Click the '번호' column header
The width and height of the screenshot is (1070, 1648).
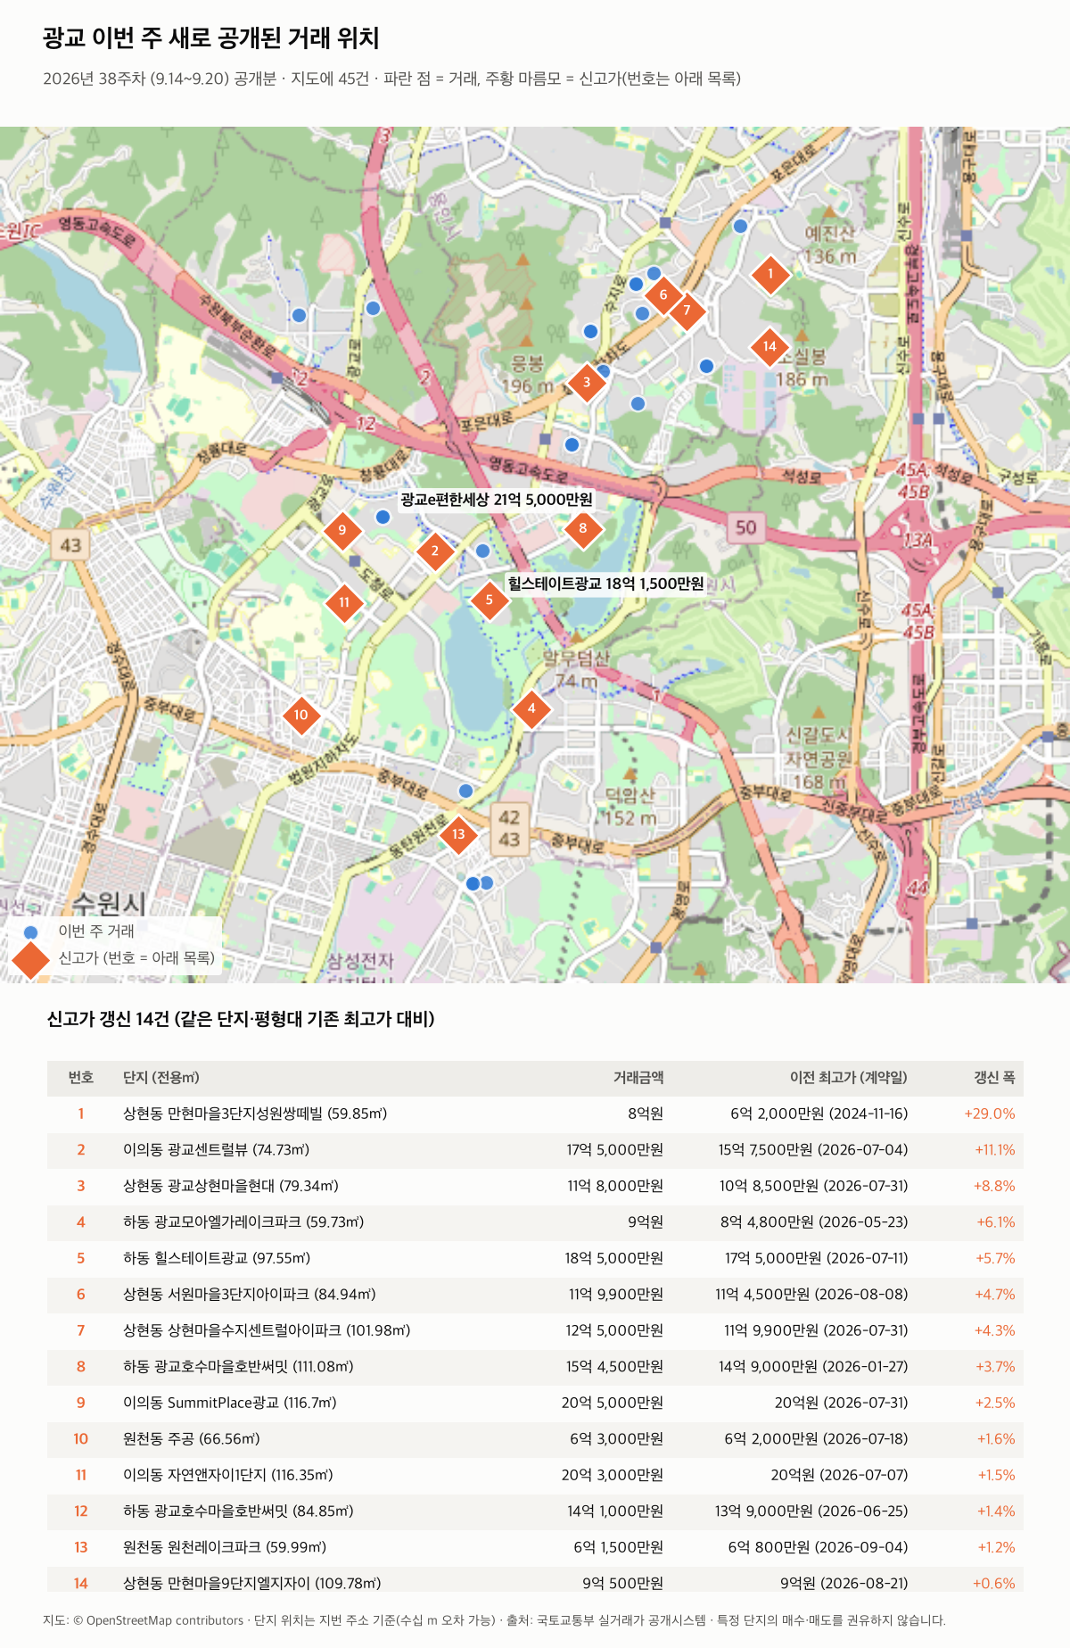81,1078
